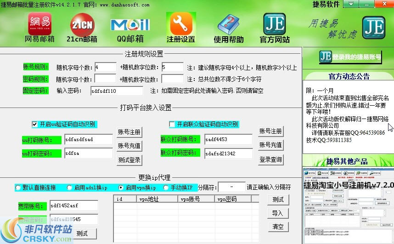This screenshot has width=394, height=244.
Task: Click the id column header
Action: point(125,199)
